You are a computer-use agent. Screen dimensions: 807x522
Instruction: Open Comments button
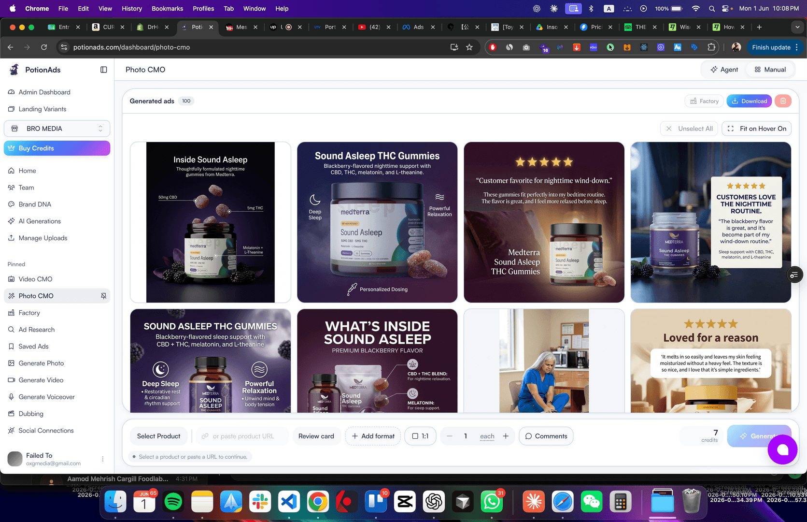point(546,436)
